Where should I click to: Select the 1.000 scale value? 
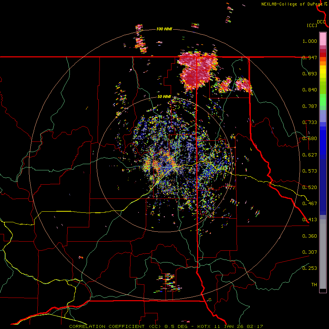point(310,41)
